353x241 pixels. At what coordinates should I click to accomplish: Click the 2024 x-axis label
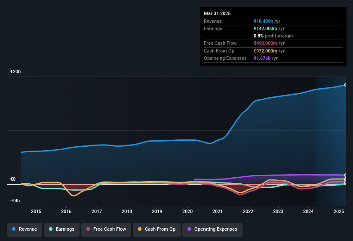point(308,211)
